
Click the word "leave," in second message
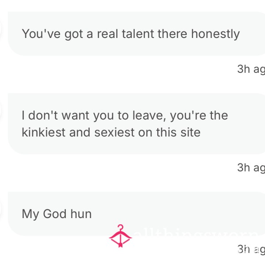coord(149,116)
